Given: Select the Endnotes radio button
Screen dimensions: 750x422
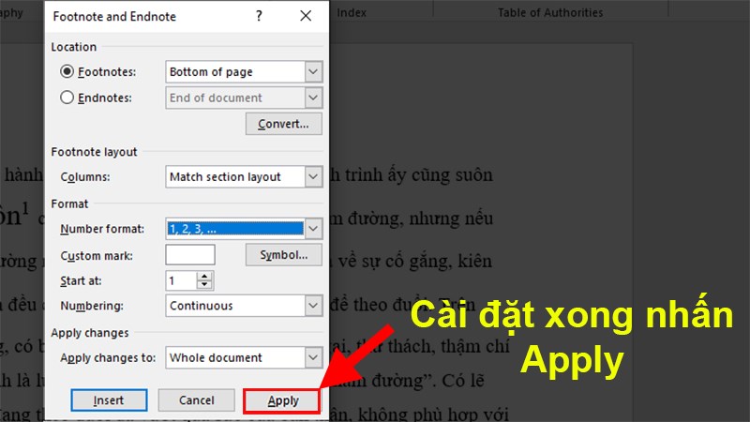Looking at the screenshot, I should (67, 98).
